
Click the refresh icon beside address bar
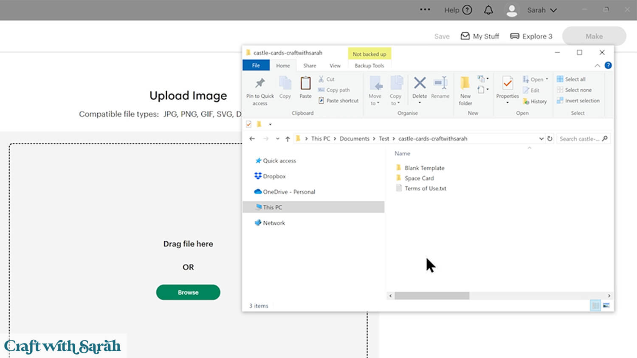[550, 138]
